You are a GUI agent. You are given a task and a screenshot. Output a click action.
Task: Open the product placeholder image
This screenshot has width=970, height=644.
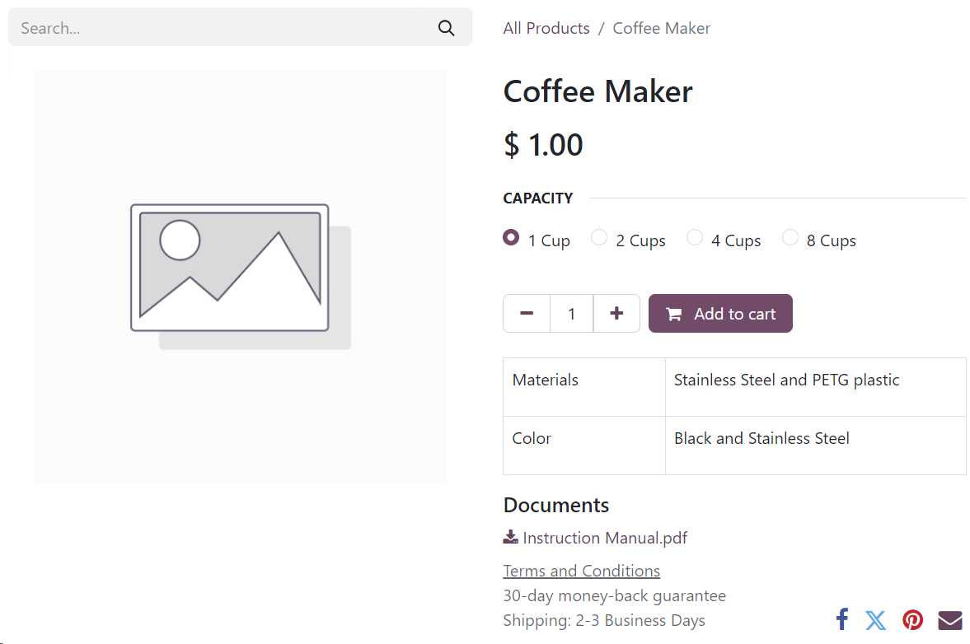[x=241, y=276]
